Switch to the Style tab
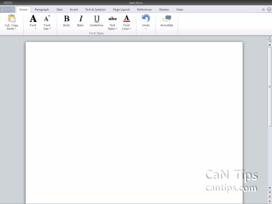 (59, 10)
